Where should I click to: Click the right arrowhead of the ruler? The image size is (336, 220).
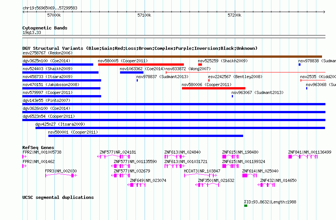[x=324, y=12]
